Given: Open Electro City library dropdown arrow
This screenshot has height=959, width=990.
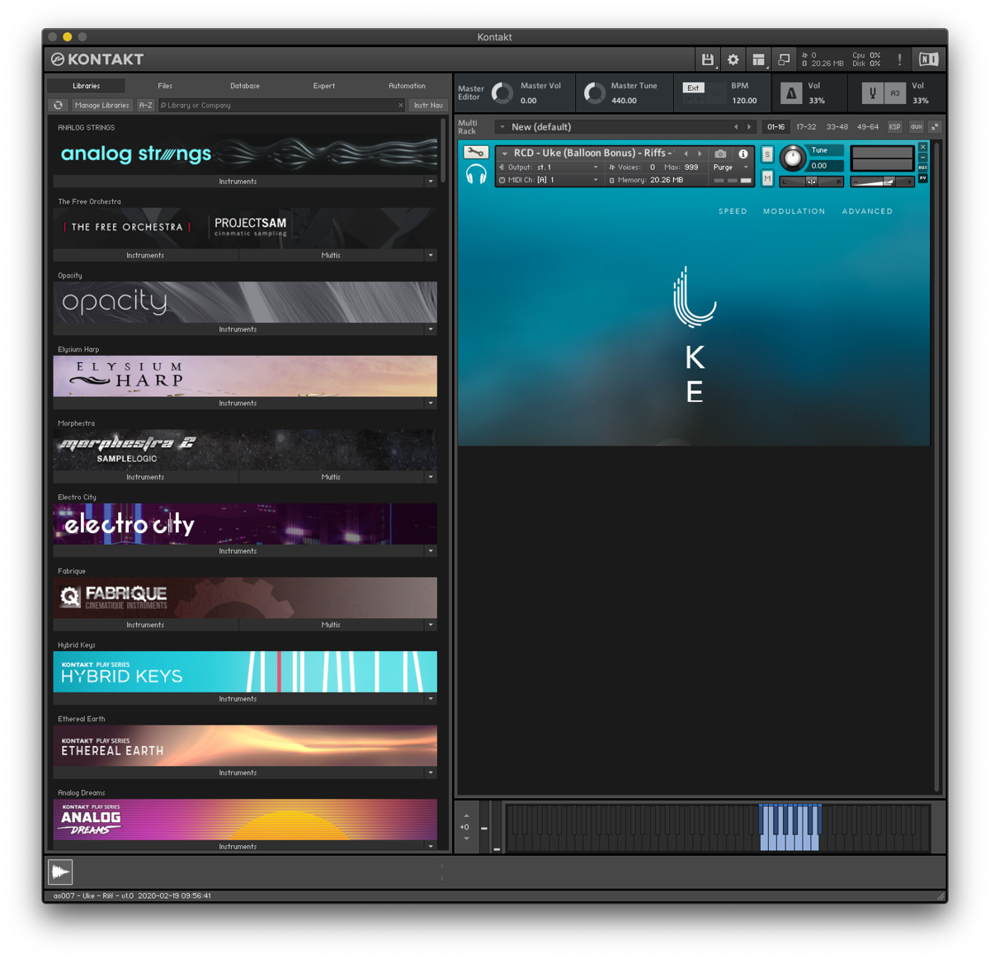Looking at the screenshot, I should coord(431,551).
